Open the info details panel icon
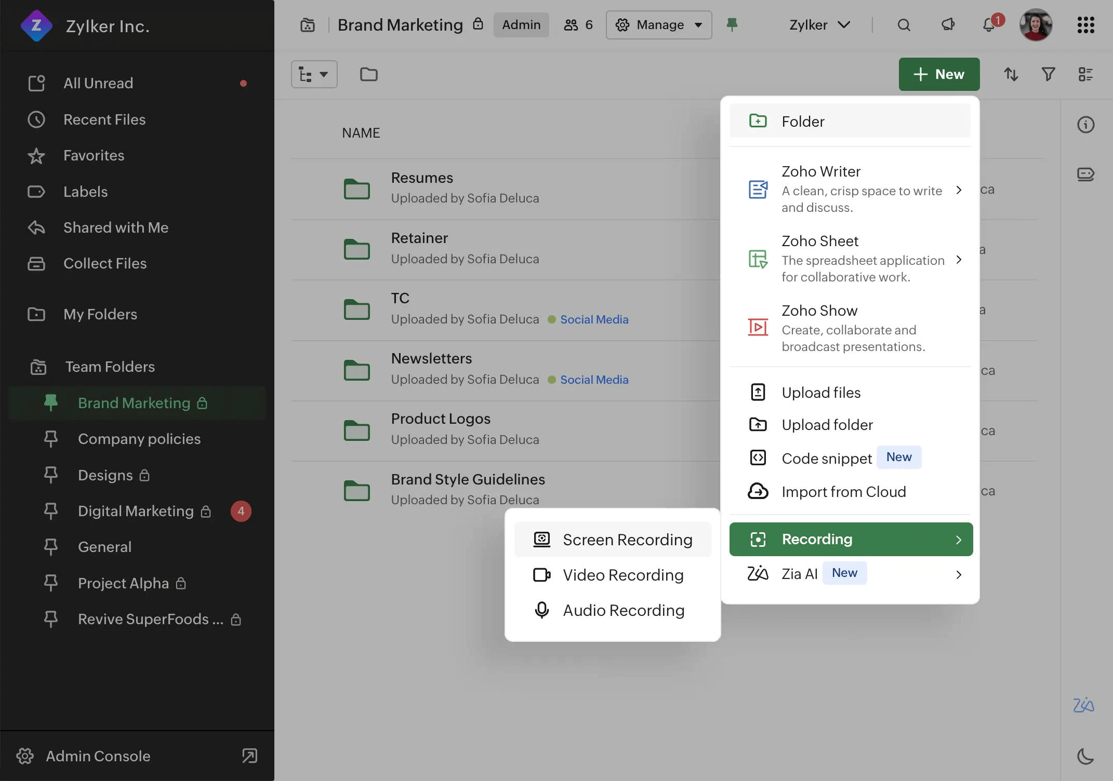The image size is (1113, 781). 1085,125
